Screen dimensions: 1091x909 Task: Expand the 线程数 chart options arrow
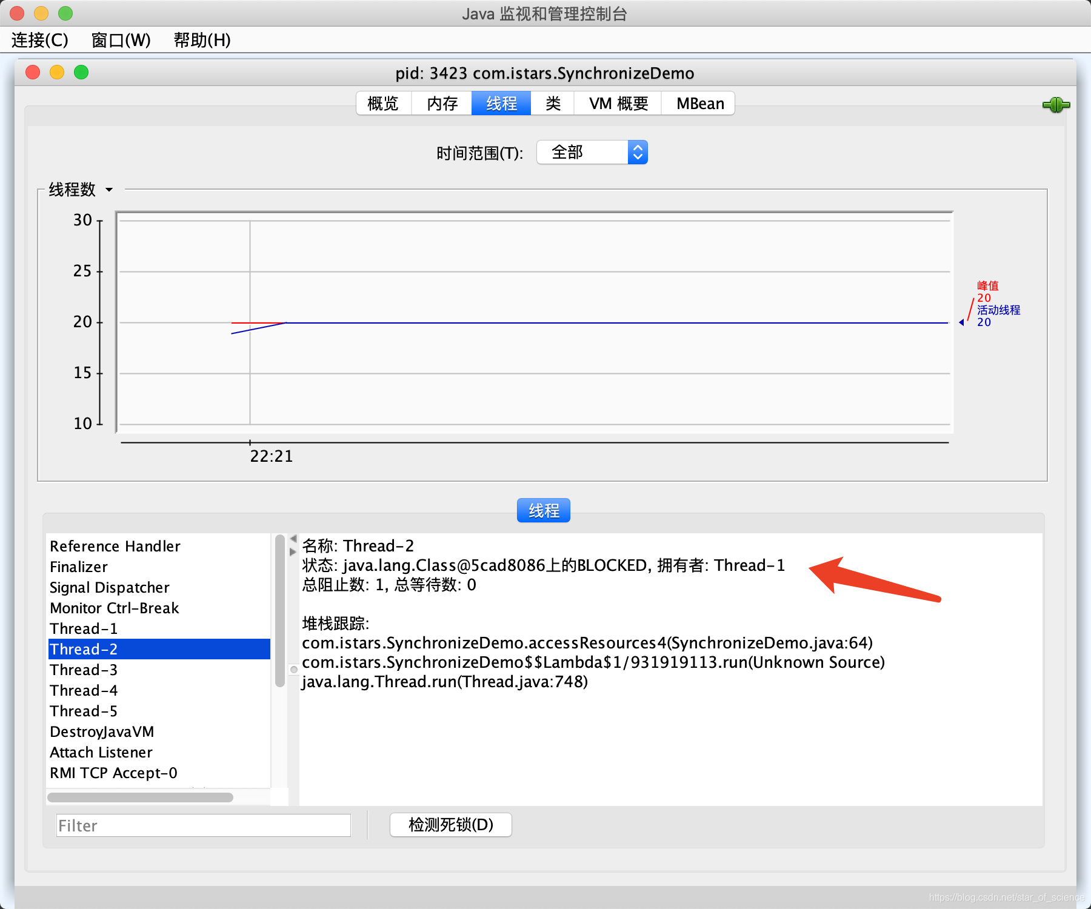[x=109, y=190]
